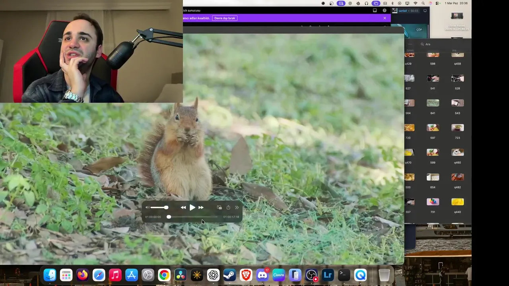Image resolution: width=509 pixels, height=286 pixels.
Task: Click the Bluetooth icon in menu bar
Action: (392, 3)
